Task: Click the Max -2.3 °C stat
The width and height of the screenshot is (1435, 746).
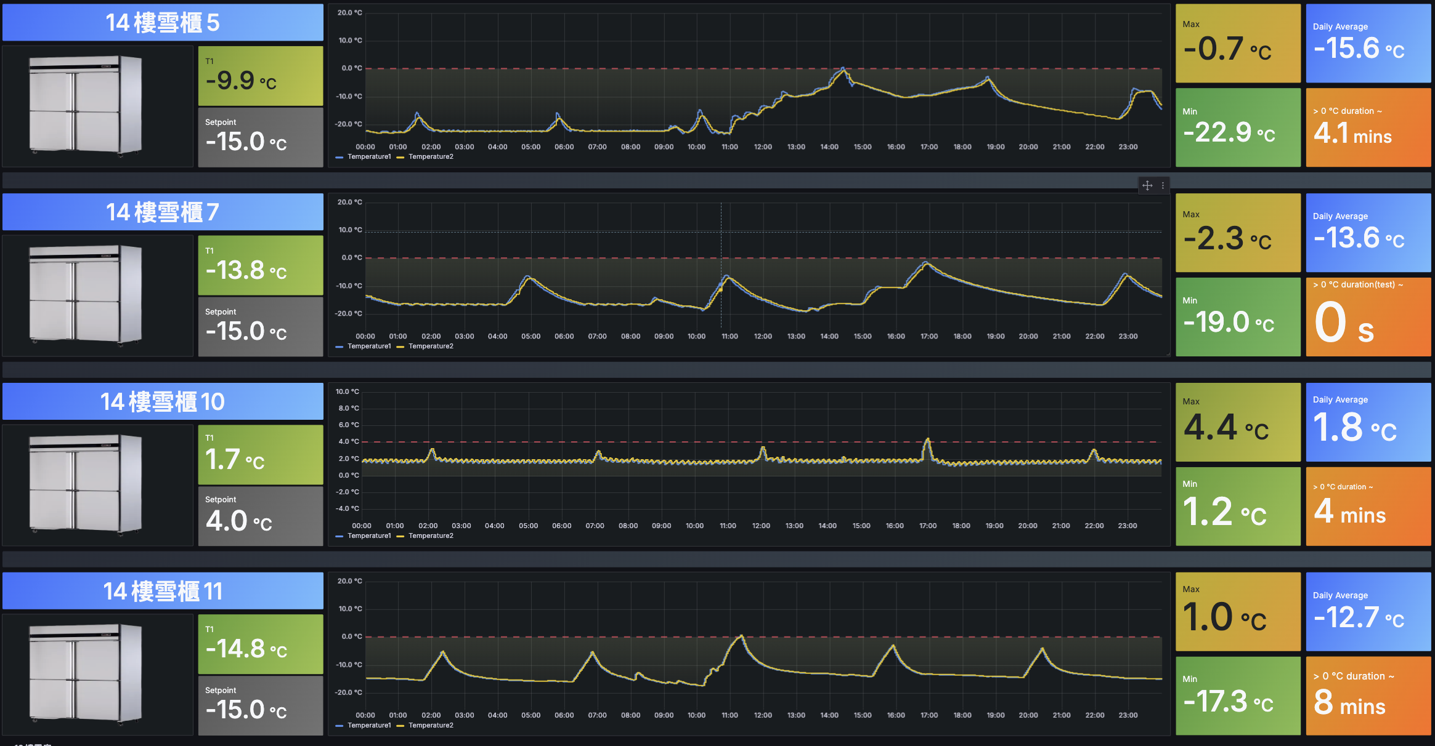Action: pos(1238,233)
